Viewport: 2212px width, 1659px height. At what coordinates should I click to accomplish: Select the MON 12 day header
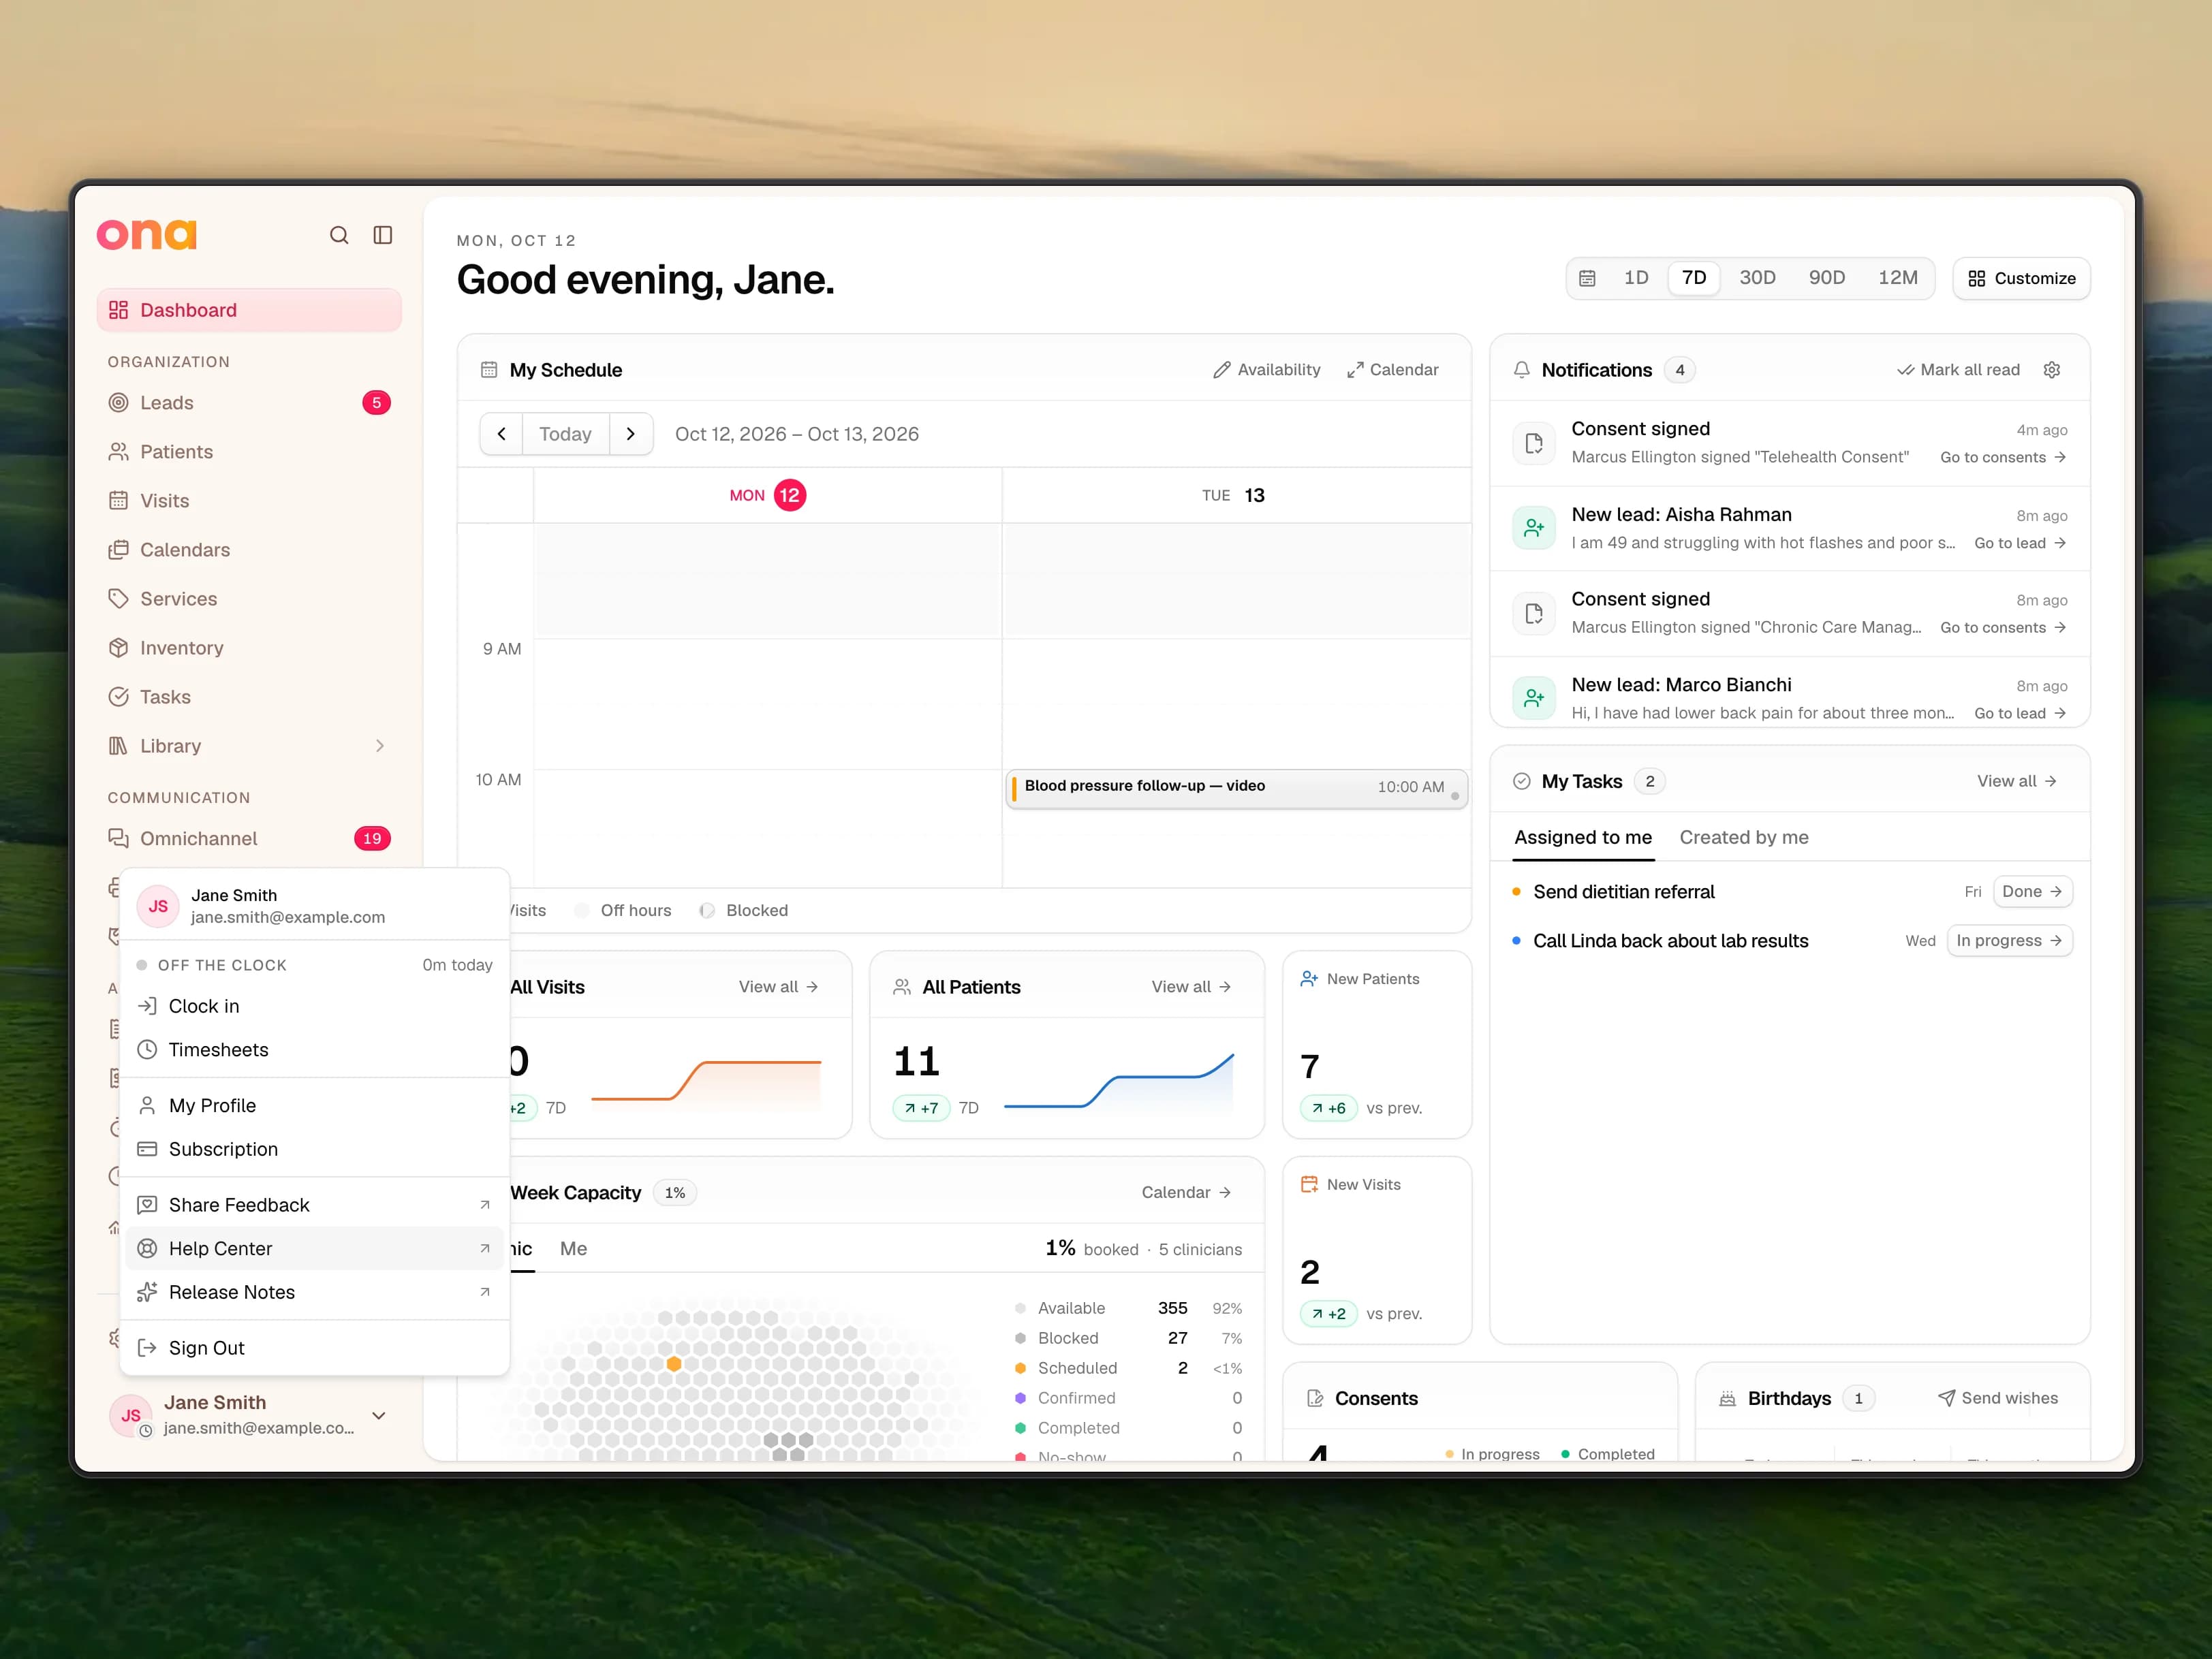[767, 494]
